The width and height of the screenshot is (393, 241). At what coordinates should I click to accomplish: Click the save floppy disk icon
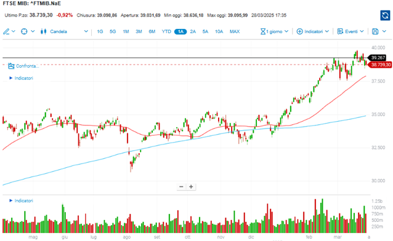[375, 31]
